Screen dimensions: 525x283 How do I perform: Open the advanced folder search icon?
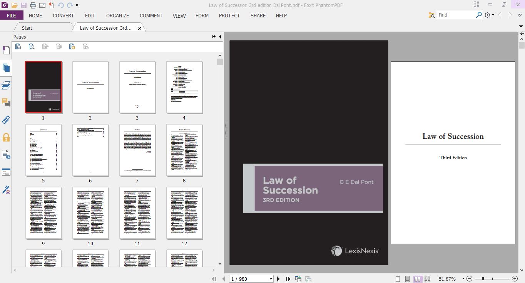pyautogui.click(x=432, y=15)
